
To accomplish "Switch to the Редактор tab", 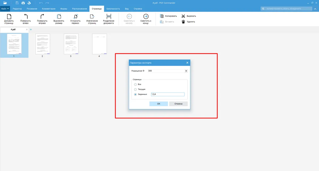I will pos(17,9).
